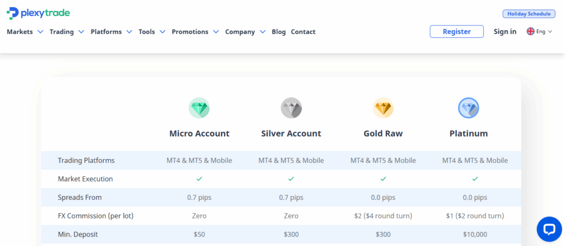The image size is (565, 246).
Task: Click the FX Commission (per lot) label
Action: click(x=95, y=216)
